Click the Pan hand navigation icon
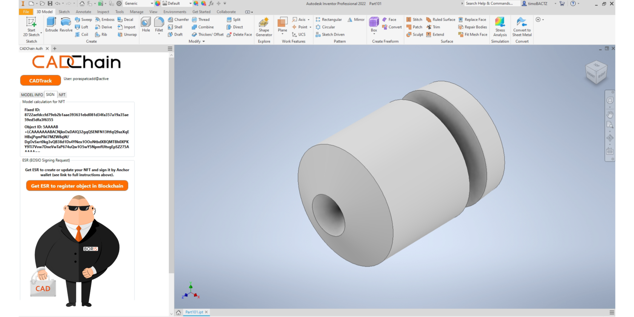This screenshot has width=634, height=317. click(x=610, y=114)
